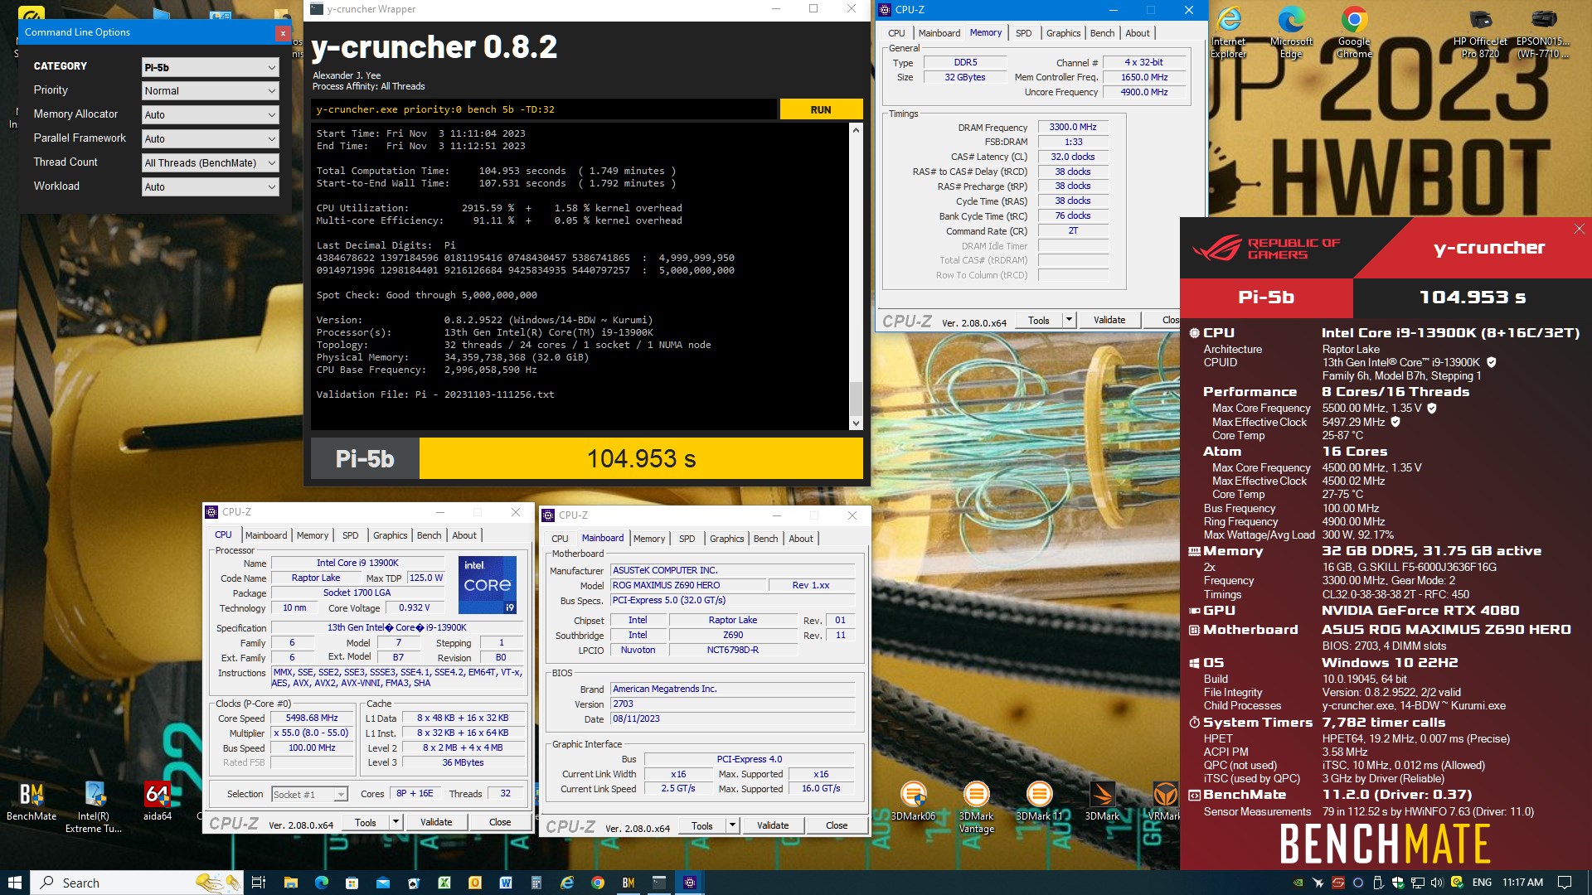
Task: Expand Tools arrow in CPU-Z CPU window
Action: [396, 822]
